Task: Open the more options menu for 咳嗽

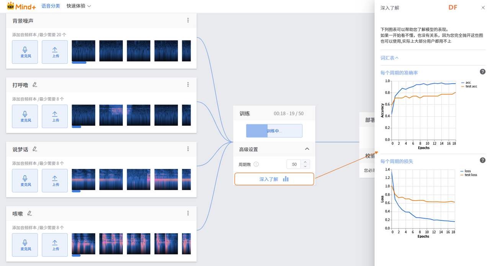Action: click(x=188, y=213)
